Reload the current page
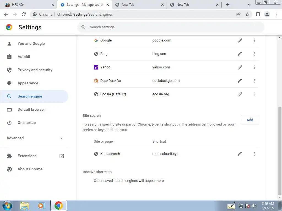 [x=24, y=14]
